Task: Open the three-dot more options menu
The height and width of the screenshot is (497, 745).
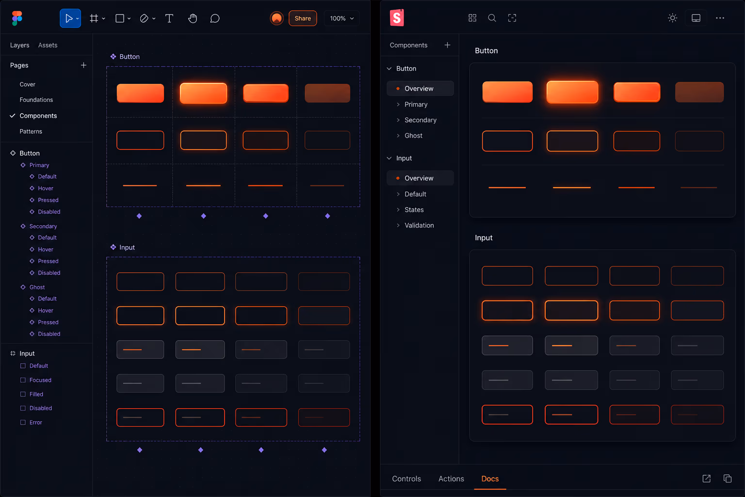Action: (720, 18)
